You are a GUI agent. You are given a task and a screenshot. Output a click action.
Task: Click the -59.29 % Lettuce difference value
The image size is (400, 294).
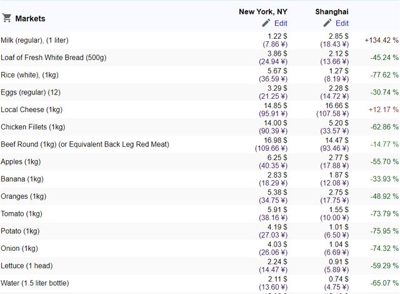384,266
